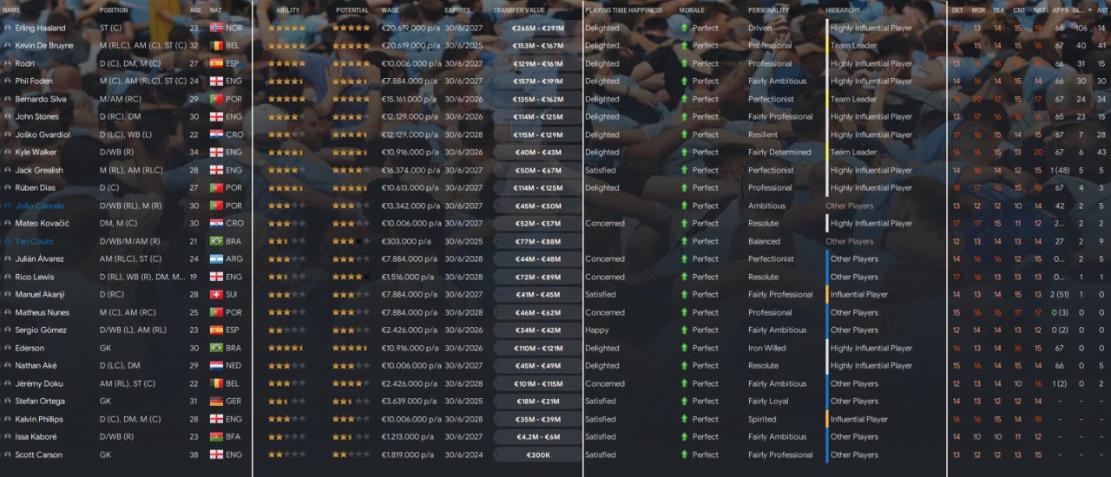The height and width of the screenshot is (477, 1111).
Task: Sort by the DET attribute column header
Action: (957, 10)
